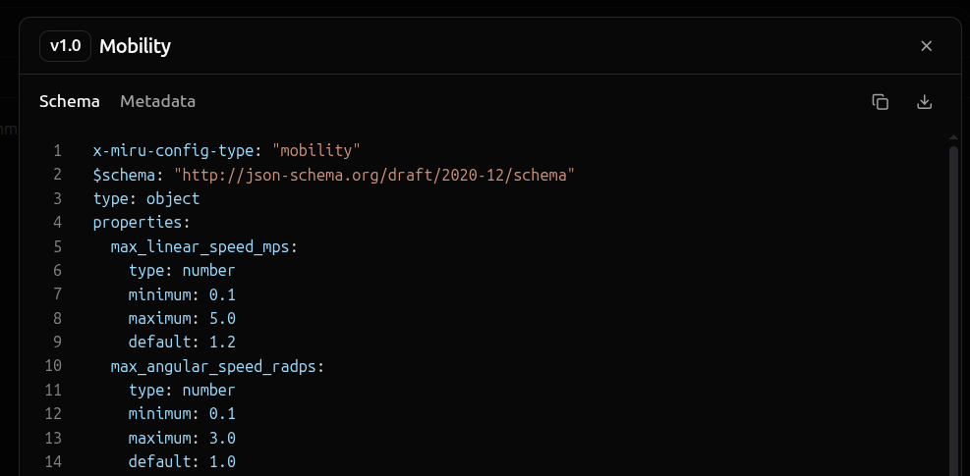Switch to the Schema tab
Image resolution: width=970 pixels, height=476 pixels.
pos(69,101)
